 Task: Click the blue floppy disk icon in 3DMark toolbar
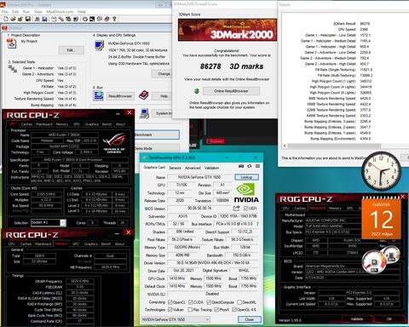click(x=44, y=19)
